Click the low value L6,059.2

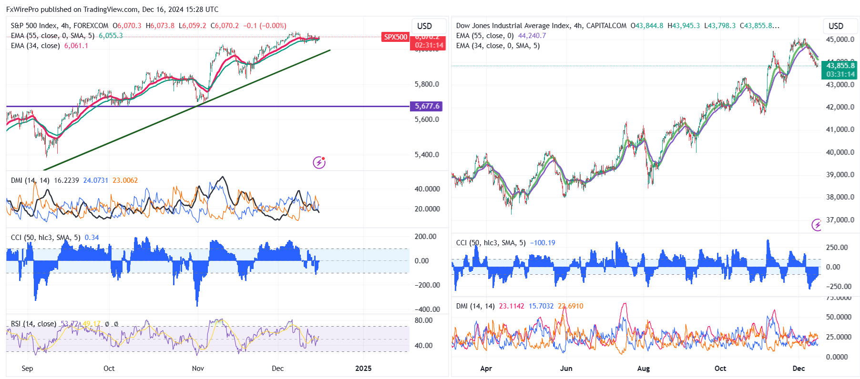pyautogui.click(x=193, y=26)
